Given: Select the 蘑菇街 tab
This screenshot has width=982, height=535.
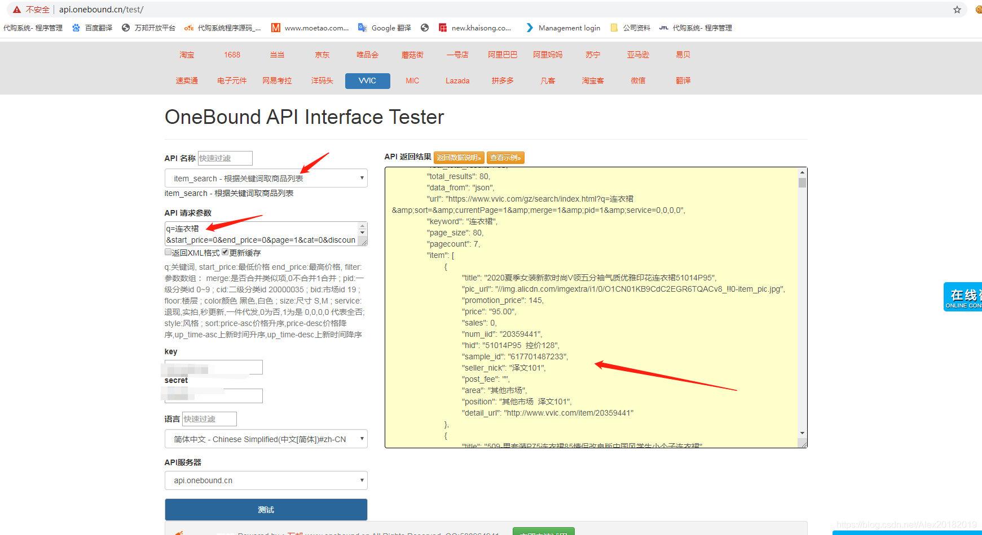Looking at the screenshot, I should pos(412,55).
